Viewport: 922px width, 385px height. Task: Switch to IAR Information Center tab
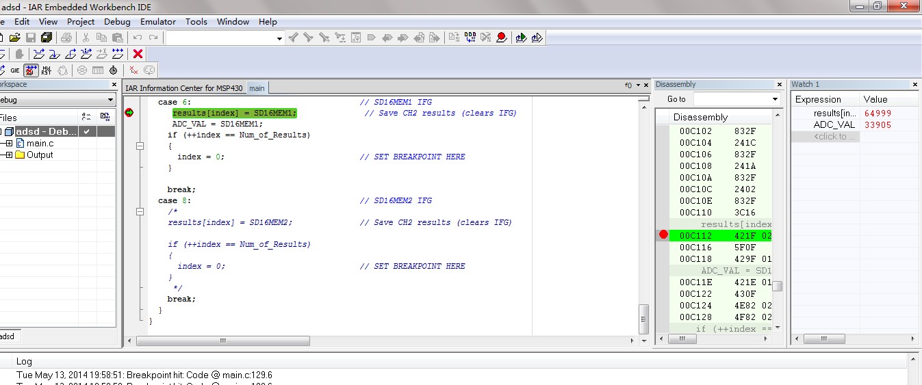point(184,88)
